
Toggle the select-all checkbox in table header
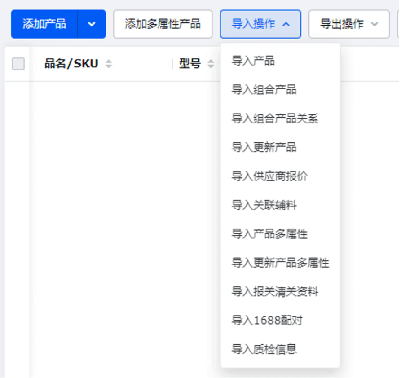point(18,64)
